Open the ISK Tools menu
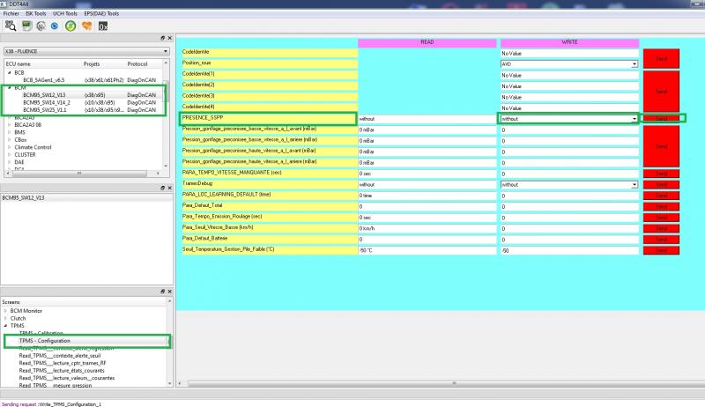The image size is (705, 407). tap(35, 13)
